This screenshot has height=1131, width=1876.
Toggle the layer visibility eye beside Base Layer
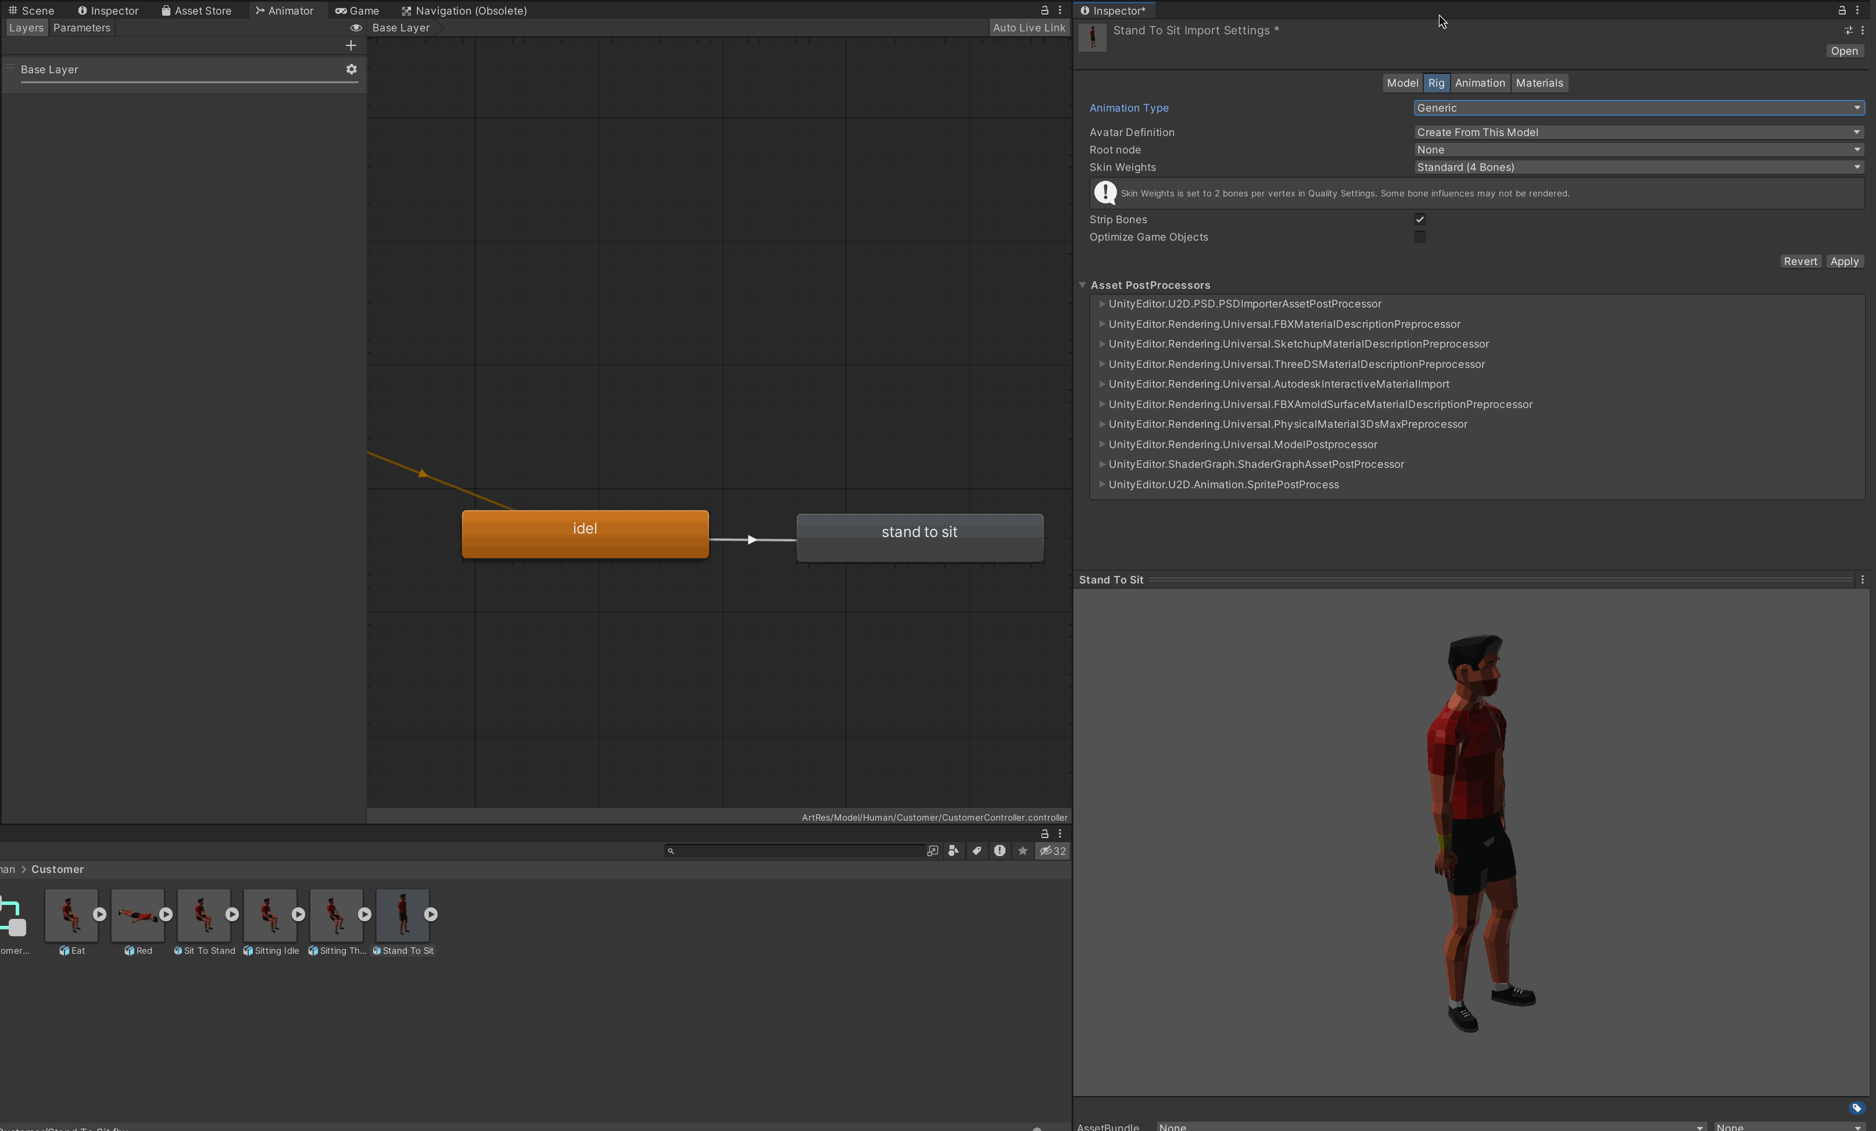(x=356, y=27)
